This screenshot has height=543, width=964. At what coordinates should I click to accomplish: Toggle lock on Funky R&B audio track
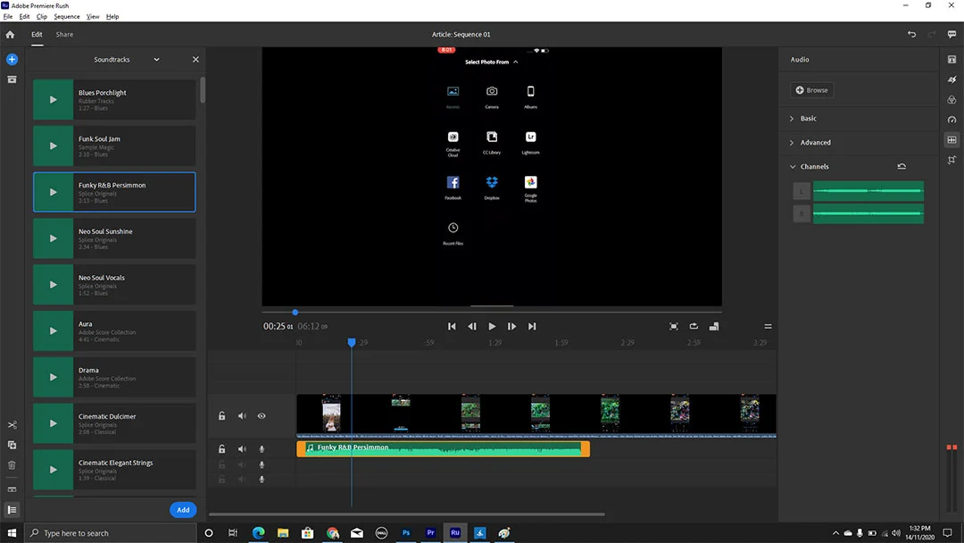(x=222, y=449)
